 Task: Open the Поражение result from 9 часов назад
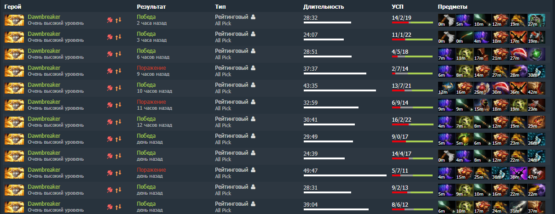tap(151, 68)
